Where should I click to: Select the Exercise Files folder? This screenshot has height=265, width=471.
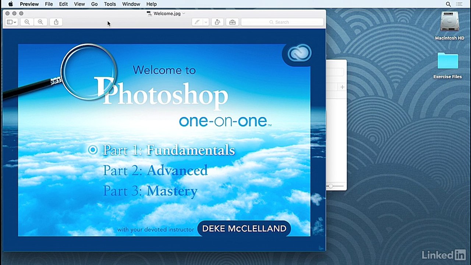447,61
